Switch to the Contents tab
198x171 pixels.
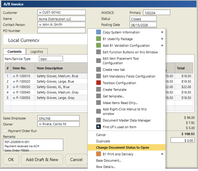15,51
